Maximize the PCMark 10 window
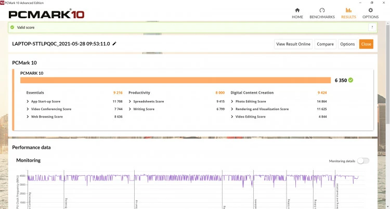The height and width of the screenshot is (209, 390). (x=372, y=3)
